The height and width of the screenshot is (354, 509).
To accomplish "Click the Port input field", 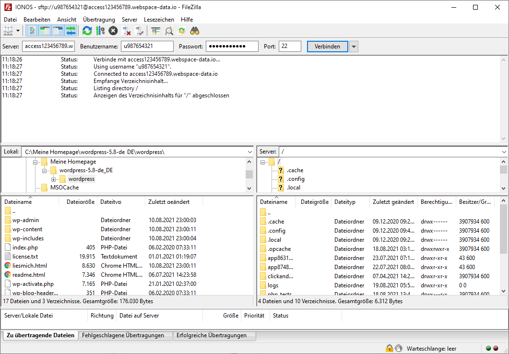I will [290, 46].
